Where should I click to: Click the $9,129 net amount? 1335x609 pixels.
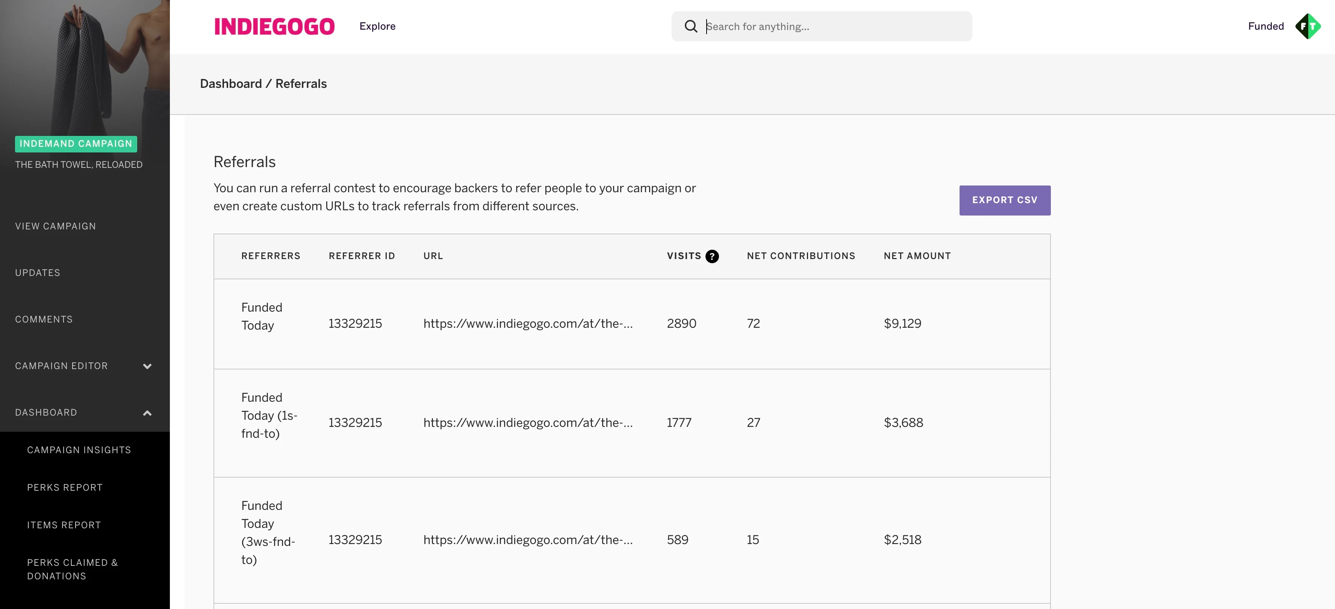pos(902,324)
